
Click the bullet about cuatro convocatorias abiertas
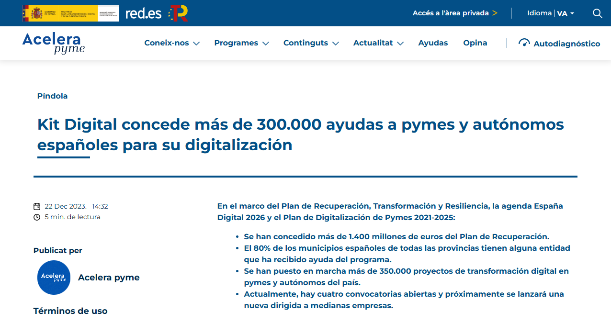tap(404, 300)
